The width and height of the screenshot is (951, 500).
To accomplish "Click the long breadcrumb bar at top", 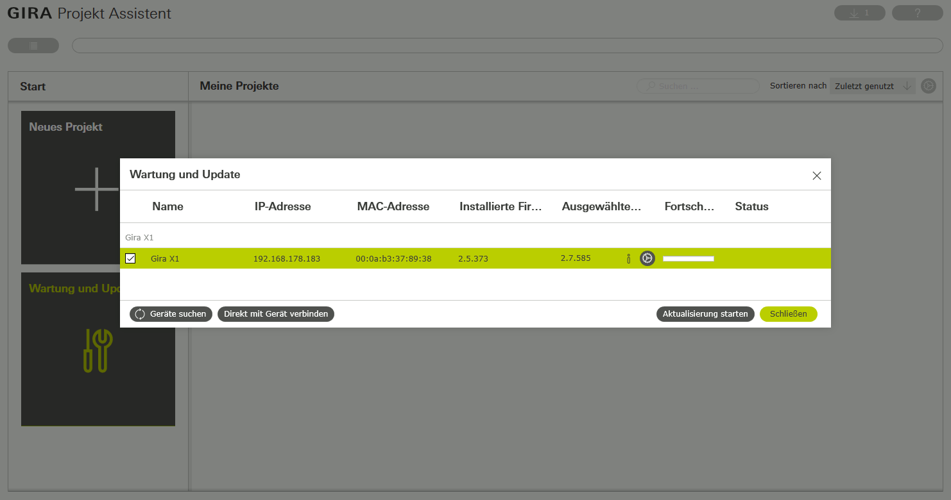I will click(x=508, y=46).
